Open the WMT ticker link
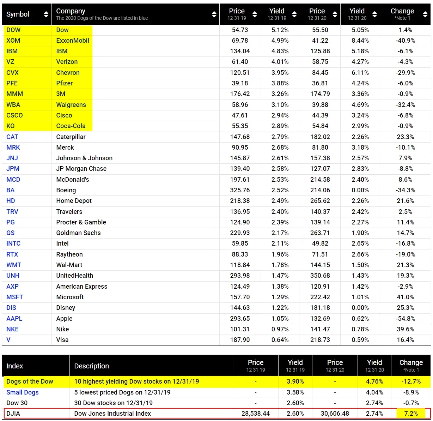 point(14,265)
